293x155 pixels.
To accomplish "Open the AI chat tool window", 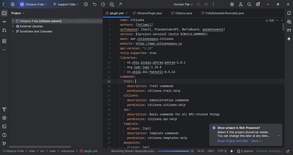I will [289, 22].
